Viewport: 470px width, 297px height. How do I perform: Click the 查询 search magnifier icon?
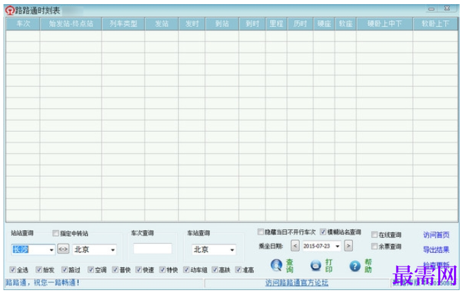(276, 265)
